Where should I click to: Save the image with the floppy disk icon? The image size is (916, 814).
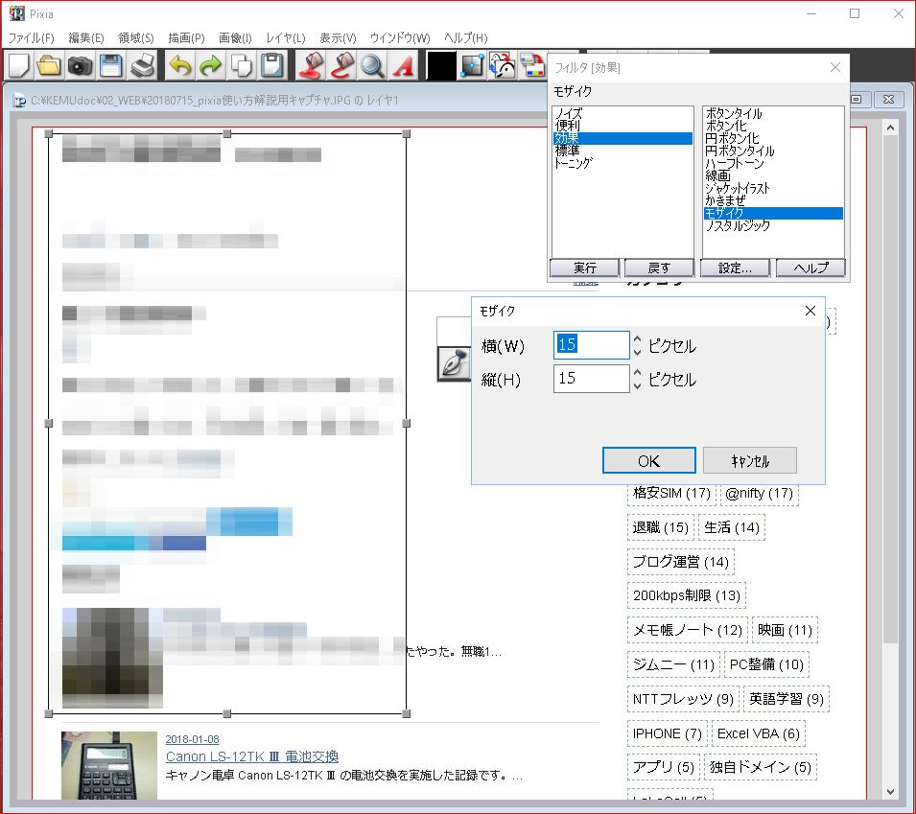[x=109, y=65]
